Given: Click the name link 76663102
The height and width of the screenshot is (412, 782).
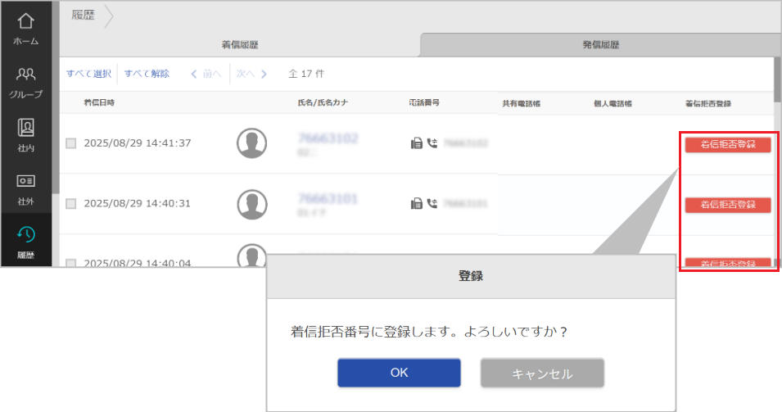Looking at the screenshot, I should (x=328, y=138).
